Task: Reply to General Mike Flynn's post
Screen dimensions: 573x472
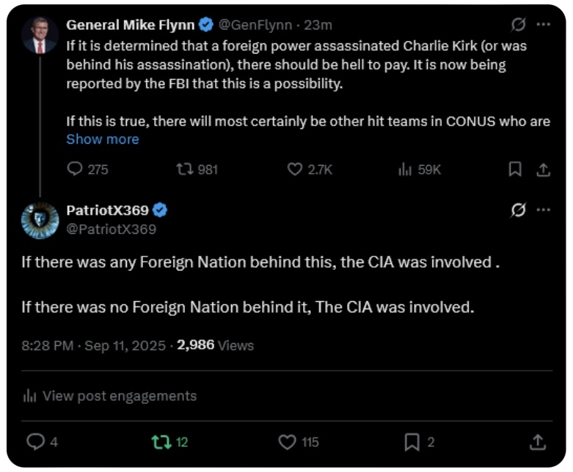Action: point(75,169)
